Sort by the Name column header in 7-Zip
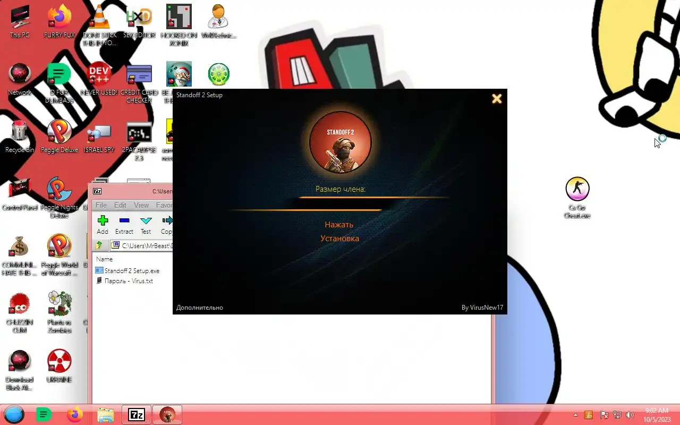This screenshot has width=680, height=425. pyautogui.click(x=105, y=259)
